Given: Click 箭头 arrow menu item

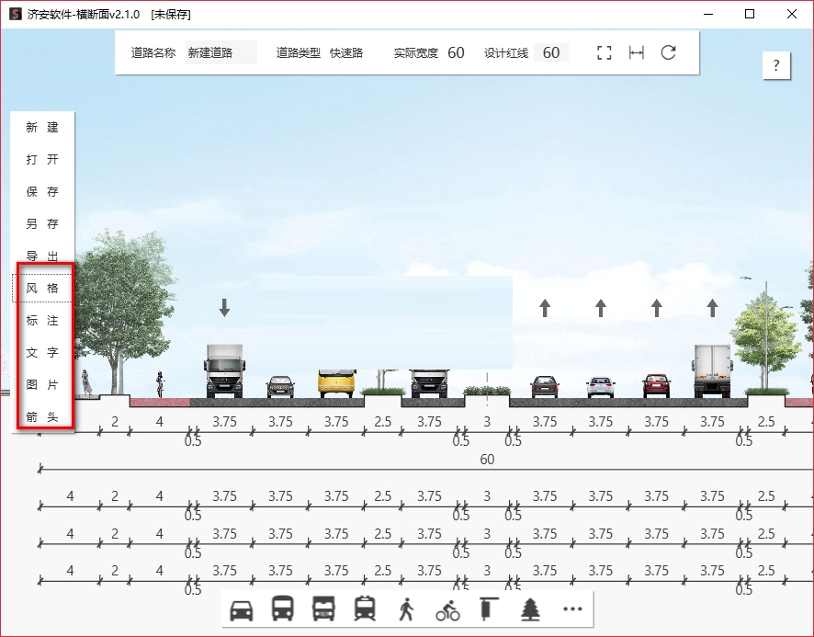Looking at the screenshot, I should pyautogui.click(x=42, y=417).
